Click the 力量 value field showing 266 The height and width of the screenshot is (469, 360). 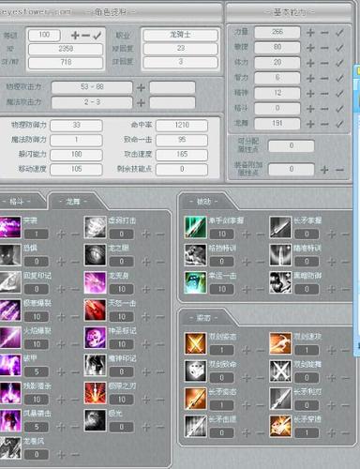point(277,32)
